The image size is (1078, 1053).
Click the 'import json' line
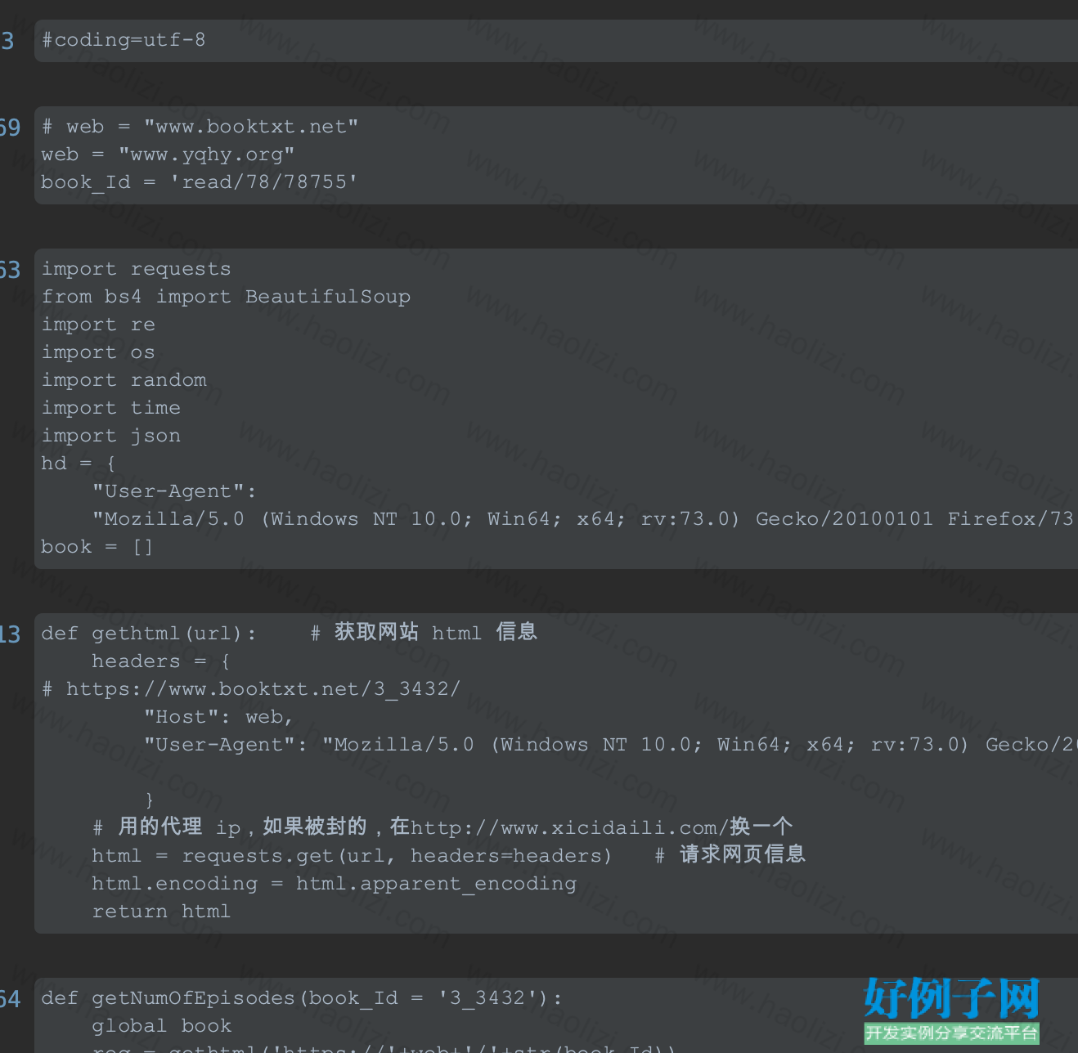coord(110,436)
